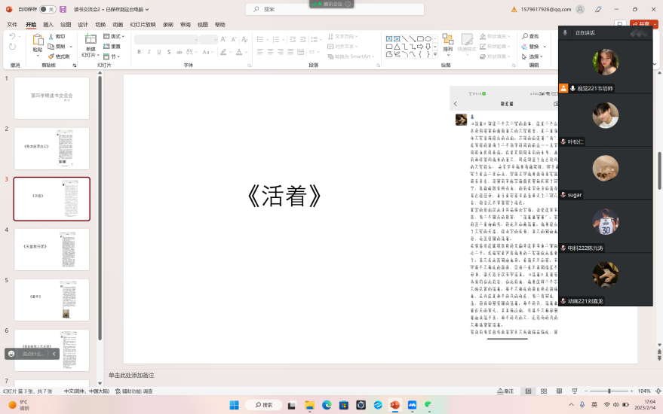Viewport: 663px width, 414px height.
Task: Open the 插入 ribbon tab
Action: pos(48,25)
